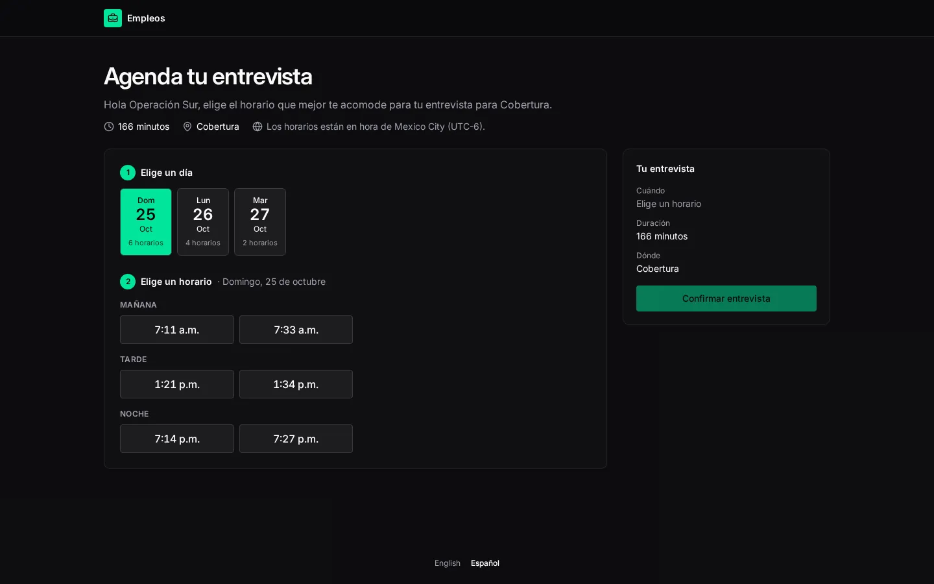This screenshot has height=584, width=934.
Task: Click the globe icon beside timezone note
Action: [257, 127]
